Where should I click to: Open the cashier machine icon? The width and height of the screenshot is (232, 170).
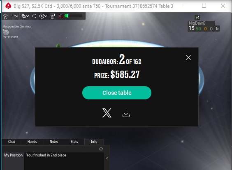point(52,16)
